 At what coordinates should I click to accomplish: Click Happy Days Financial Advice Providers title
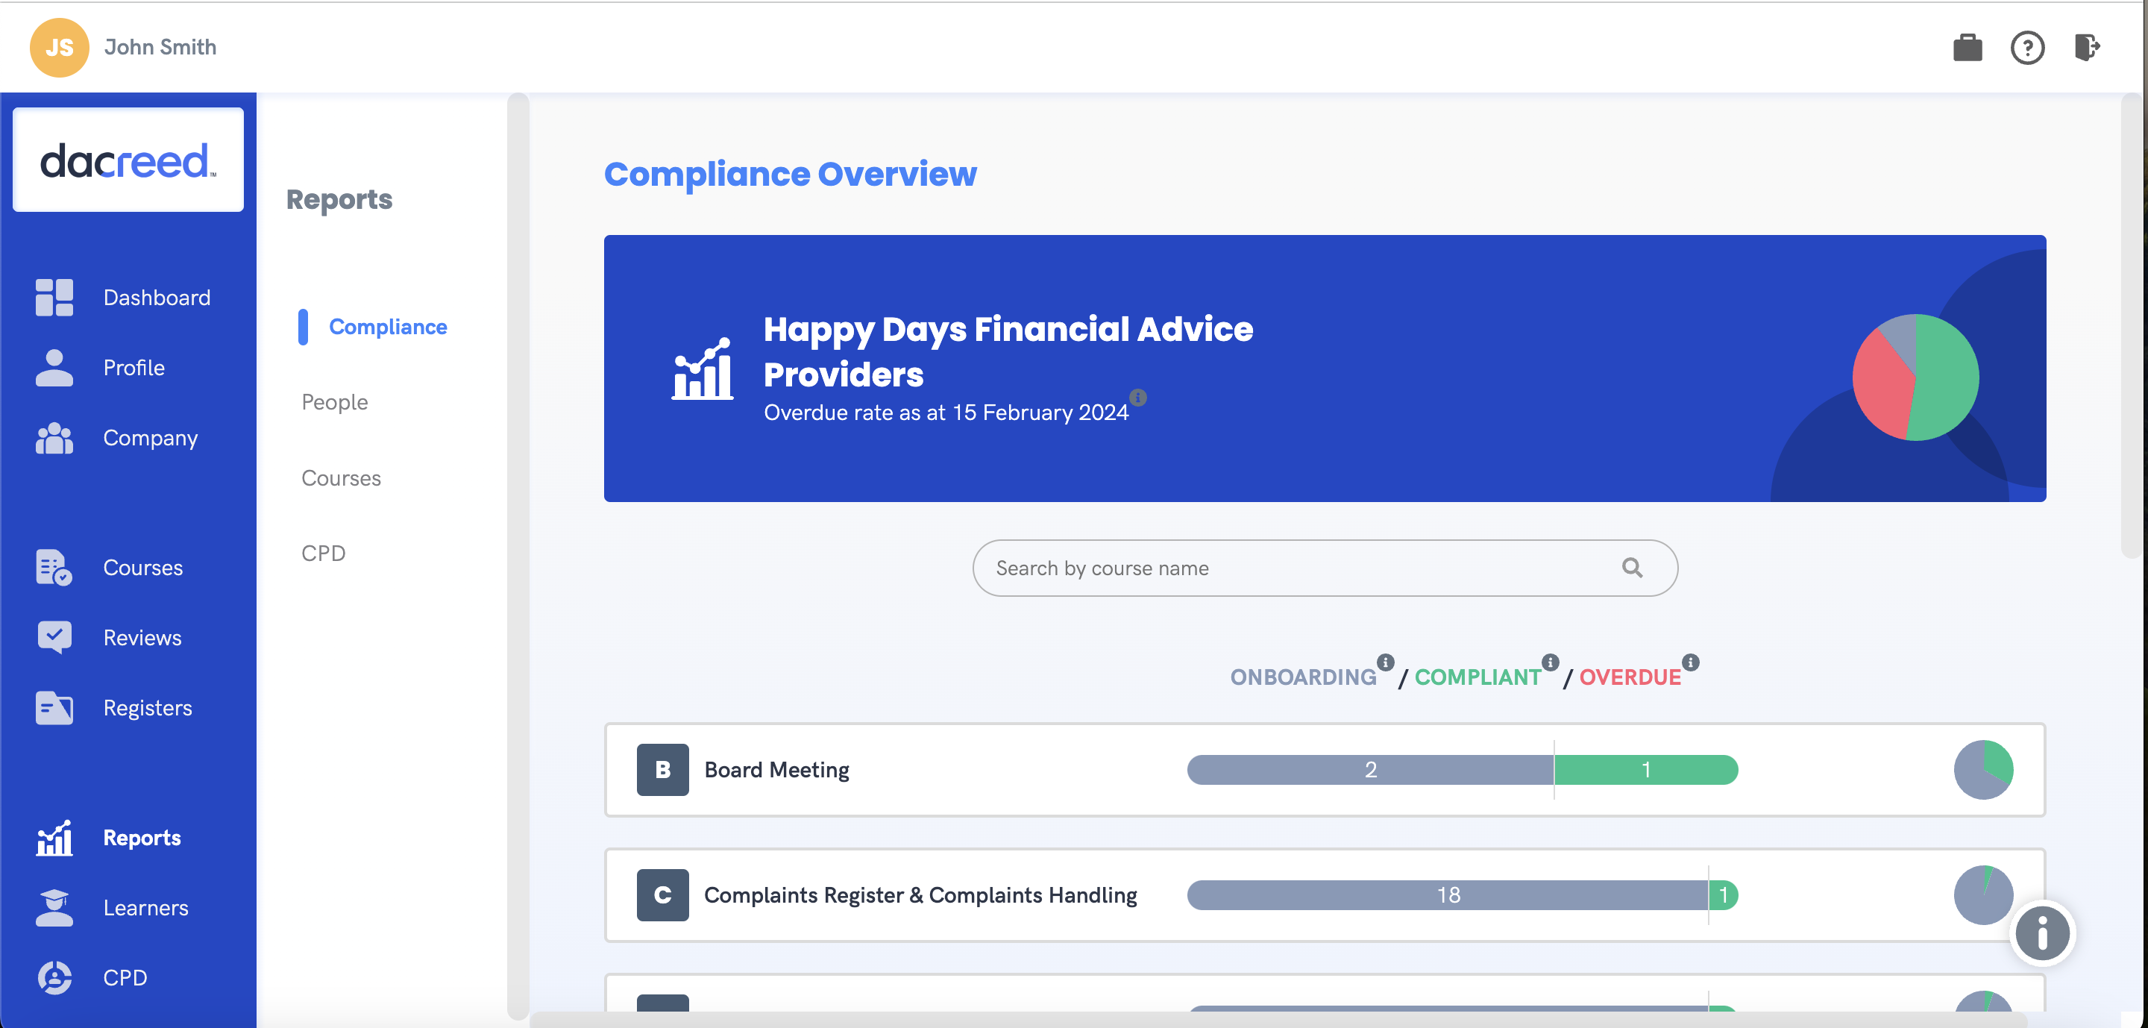point(1008,351)
